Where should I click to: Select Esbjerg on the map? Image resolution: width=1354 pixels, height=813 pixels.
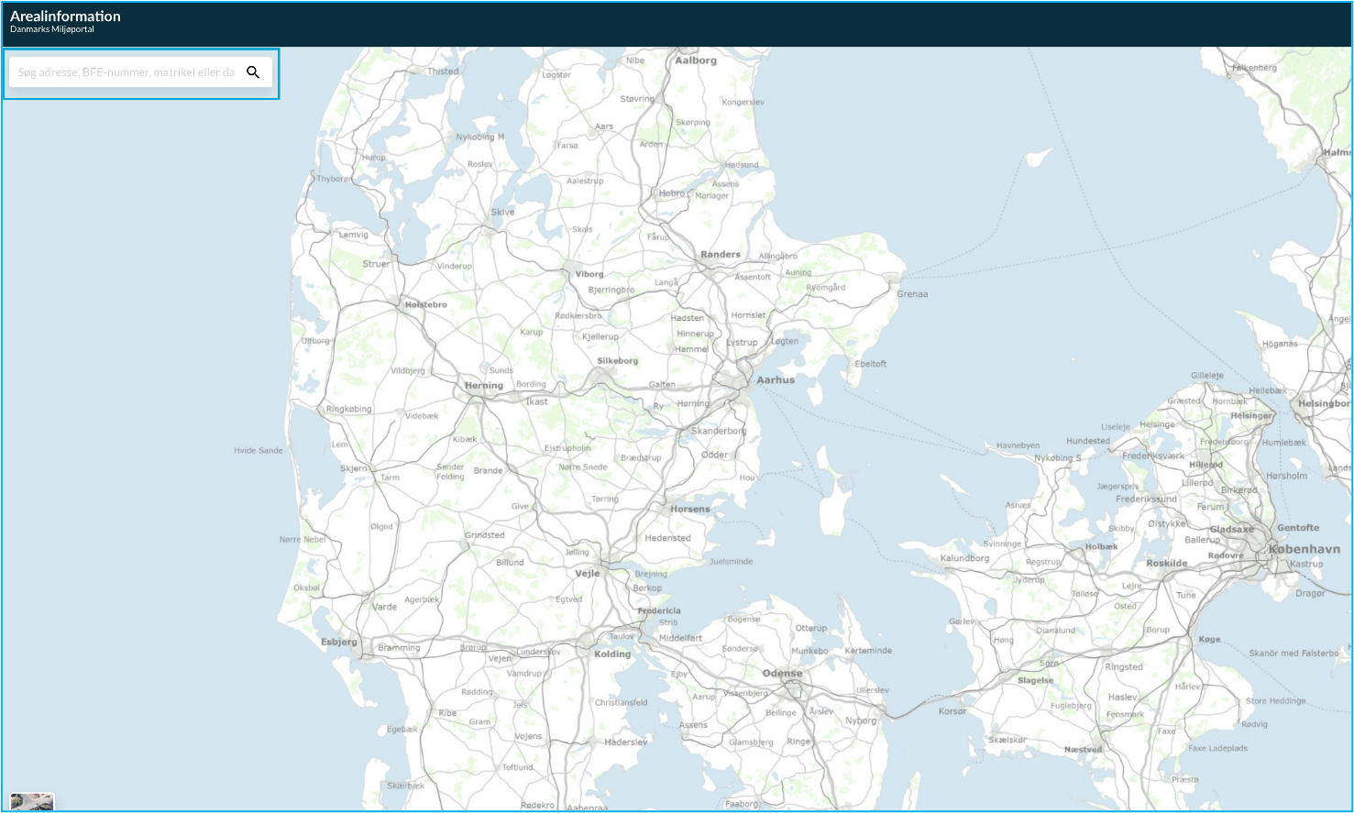pos(338,642)
